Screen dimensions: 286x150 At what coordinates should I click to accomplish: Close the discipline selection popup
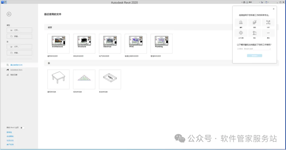tap(274, 9)
